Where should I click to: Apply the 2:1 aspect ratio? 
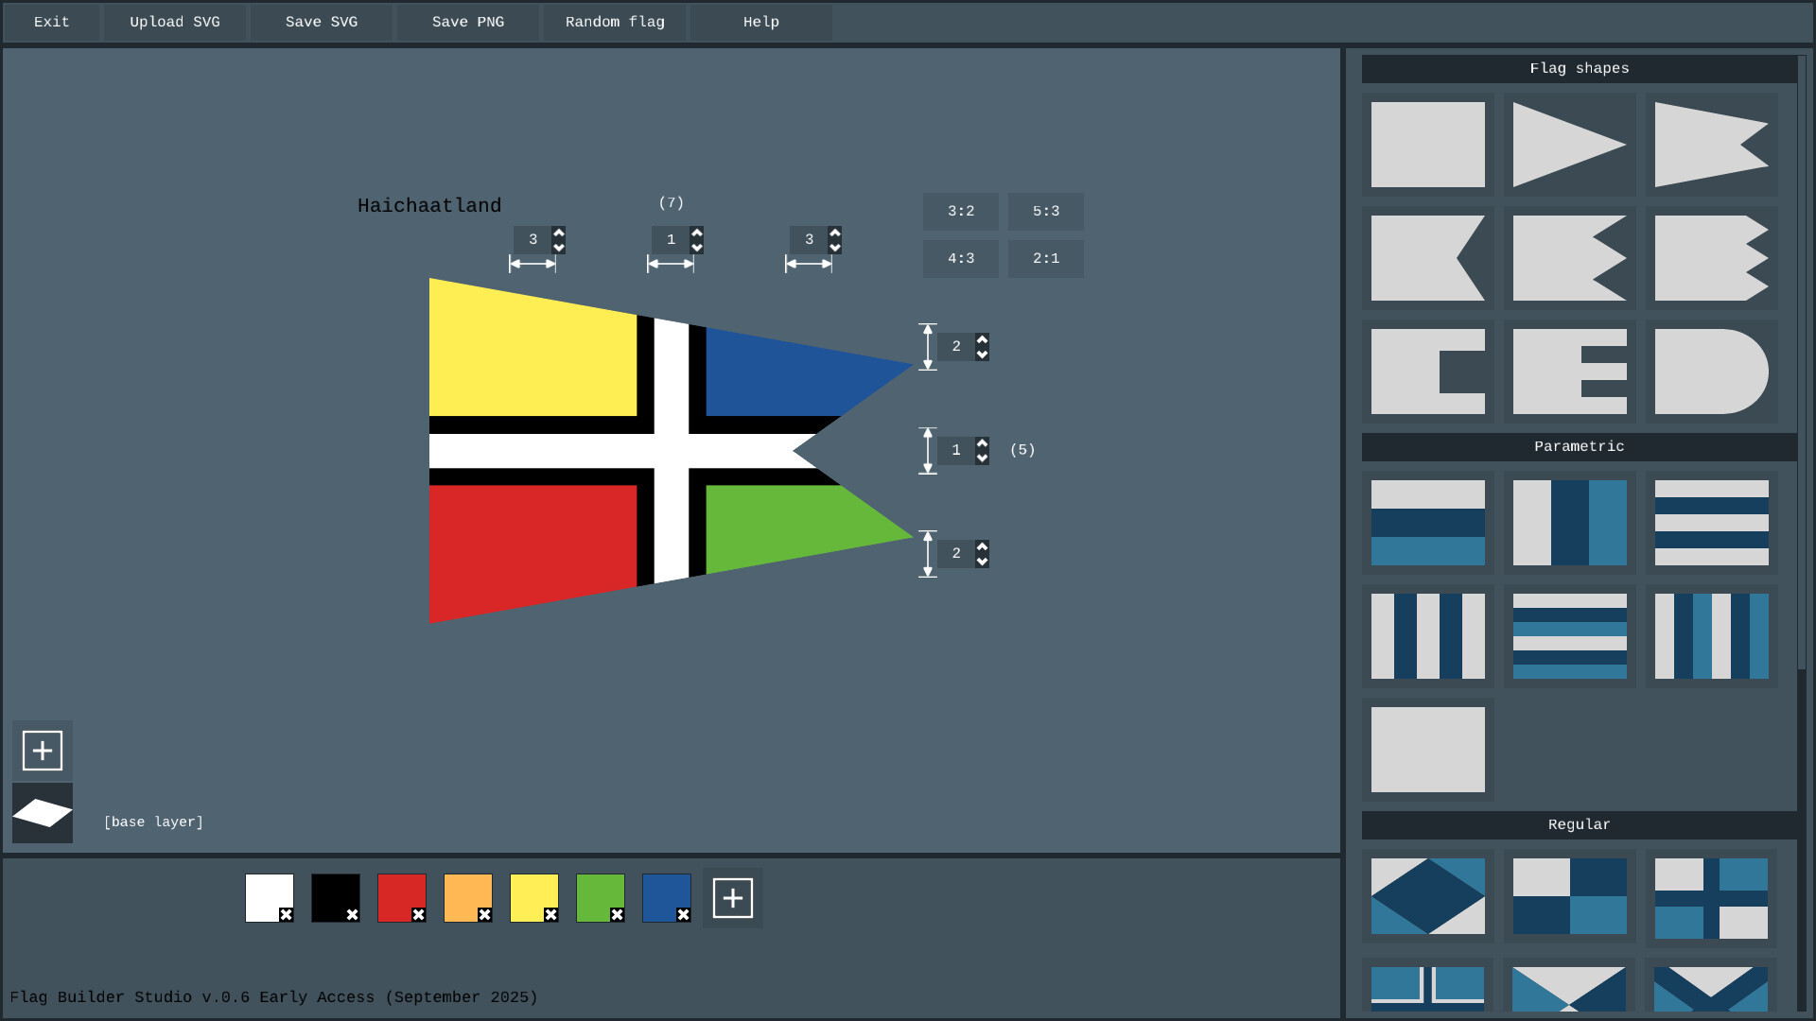(1046, 259)
